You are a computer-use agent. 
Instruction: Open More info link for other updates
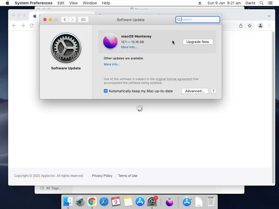pos(112,64)
